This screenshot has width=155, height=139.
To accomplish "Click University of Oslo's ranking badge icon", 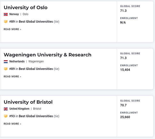I will pyautogui.click(x=6, y=22).
